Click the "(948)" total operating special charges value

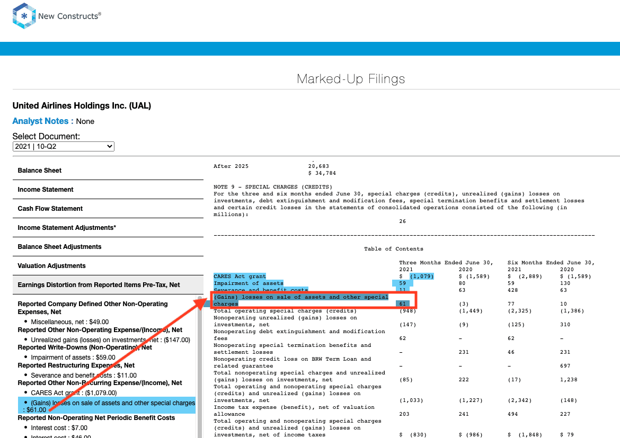pos(408,311)
